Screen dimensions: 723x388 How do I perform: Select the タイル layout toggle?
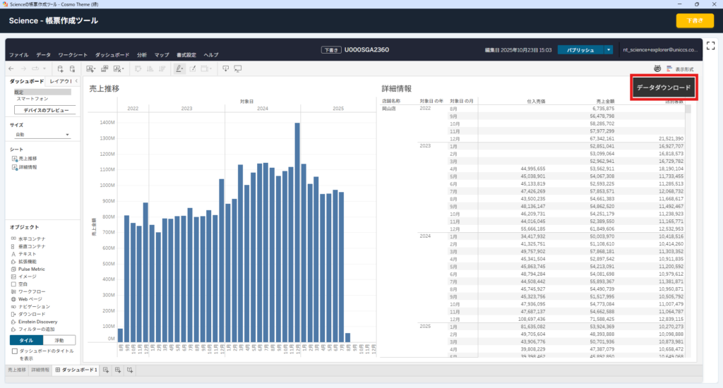26,341
